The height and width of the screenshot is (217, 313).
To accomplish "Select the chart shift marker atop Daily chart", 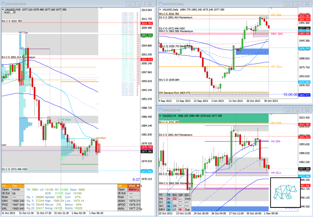I will 271,8.
